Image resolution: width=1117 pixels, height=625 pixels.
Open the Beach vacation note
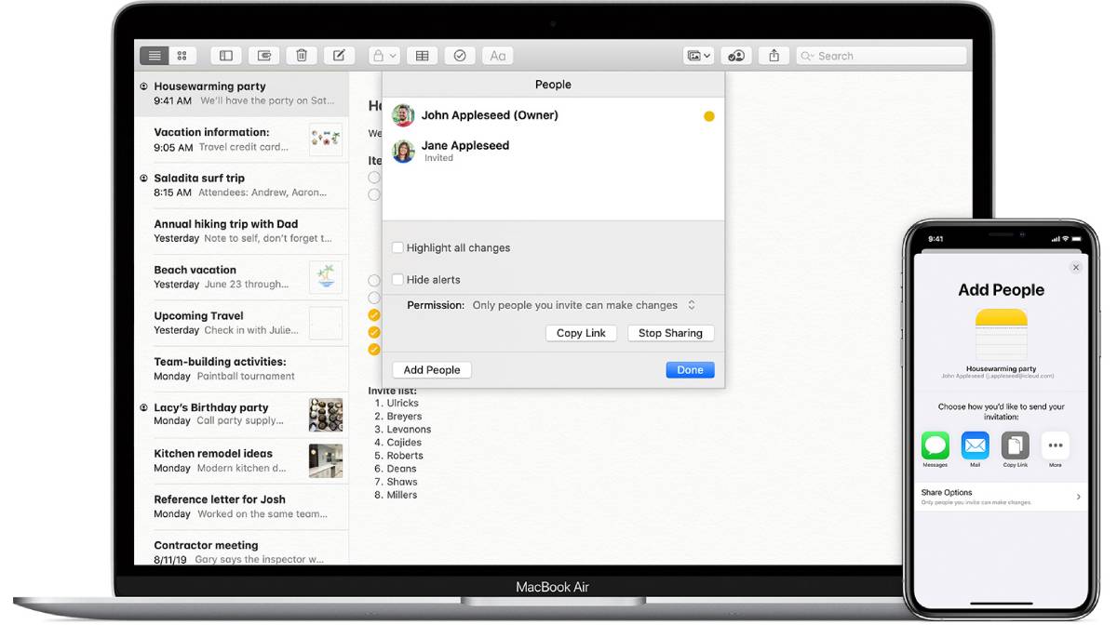point(242,277)
